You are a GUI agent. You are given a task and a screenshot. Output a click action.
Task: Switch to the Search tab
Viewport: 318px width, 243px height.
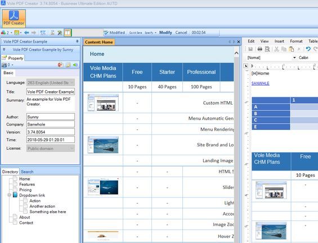click(x=27, y=172)
